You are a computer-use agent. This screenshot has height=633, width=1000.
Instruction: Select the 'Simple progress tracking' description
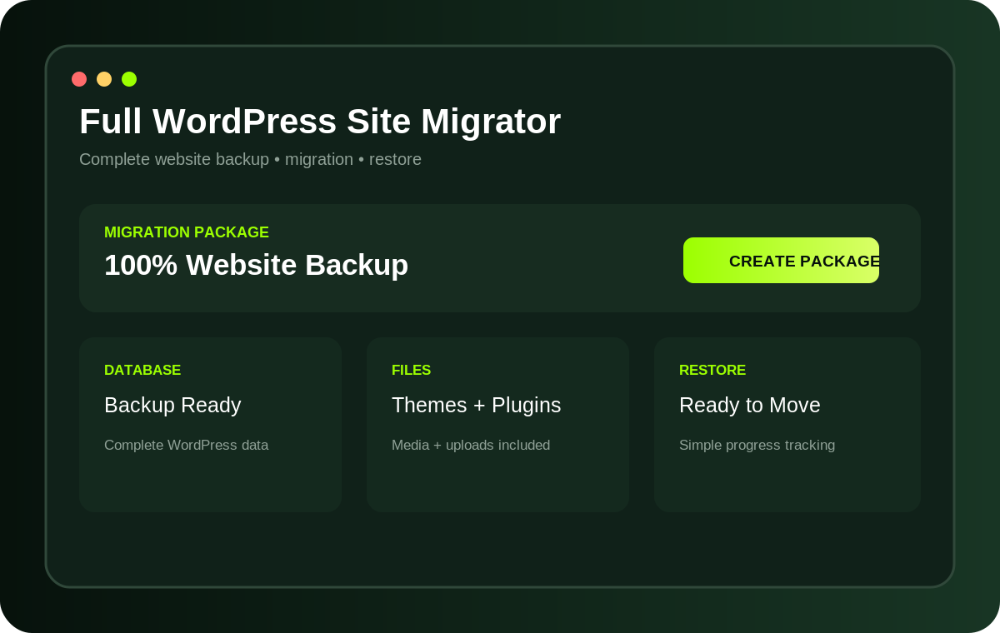757,445
